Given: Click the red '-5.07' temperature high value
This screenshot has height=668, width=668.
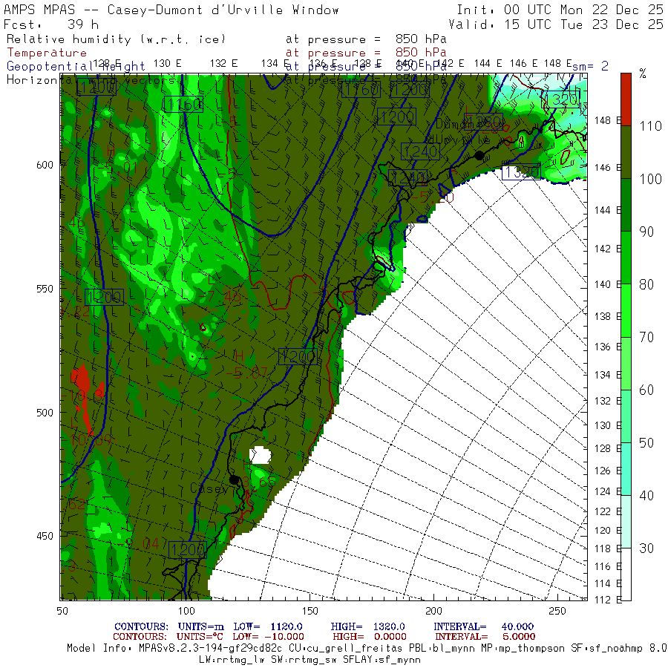Looking at the screenshot, I should (246, 373).
